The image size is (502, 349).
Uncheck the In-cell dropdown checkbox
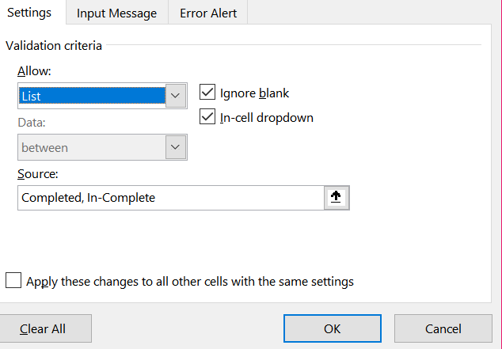coord(208,117)
